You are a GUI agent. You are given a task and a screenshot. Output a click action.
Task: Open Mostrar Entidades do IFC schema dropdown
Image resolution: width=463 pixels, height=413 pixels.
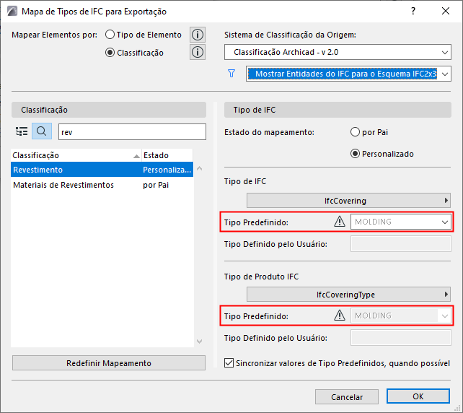pyautogui.click(x=348, y=74)
